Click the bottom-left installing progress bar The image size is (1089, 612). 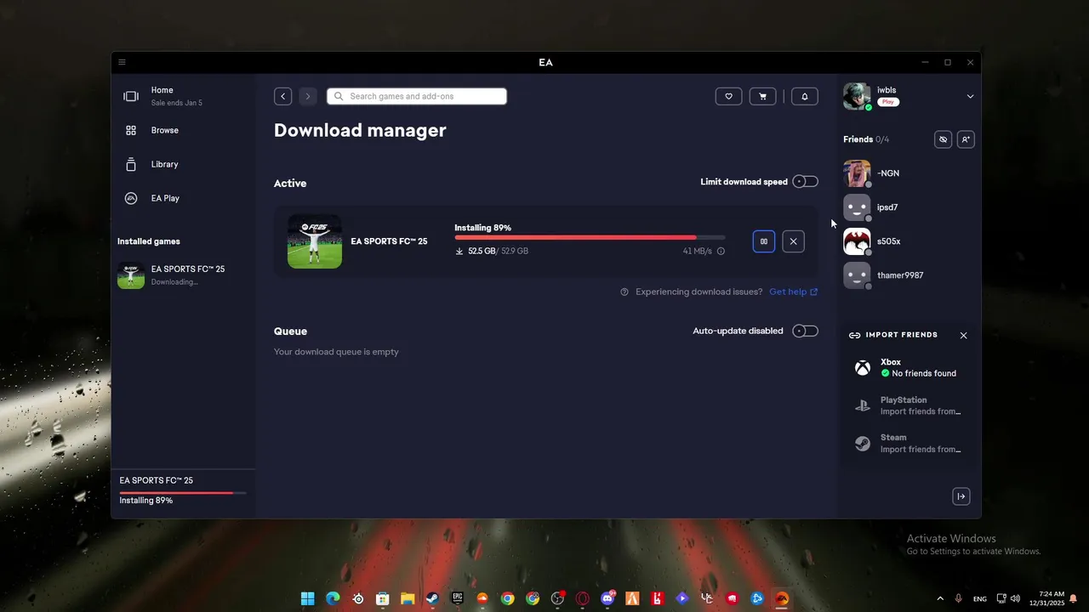point(183,493)
